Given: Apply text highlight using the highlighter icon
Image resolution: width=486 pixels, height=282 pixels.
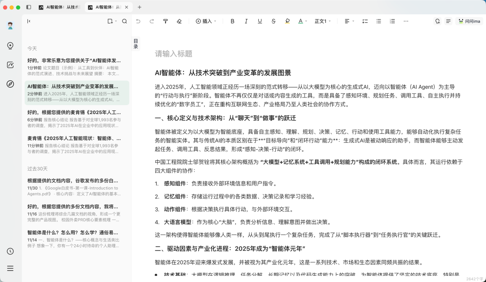Looking at the screenshot, I should [288, 21].
